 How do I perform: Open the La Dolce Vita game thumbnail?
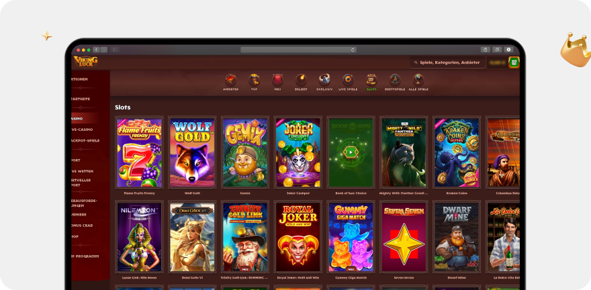point(504,237)
